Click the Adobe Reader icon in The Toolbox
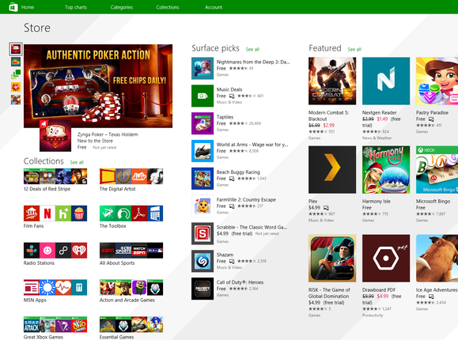 click(139, 213)
